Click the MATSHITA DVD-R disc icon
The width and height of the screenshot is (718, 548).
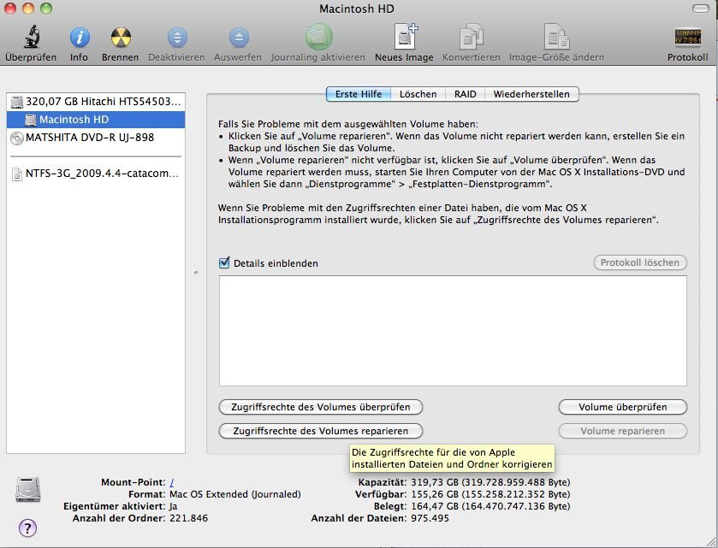pyautogui.click(x=17, y=138)
